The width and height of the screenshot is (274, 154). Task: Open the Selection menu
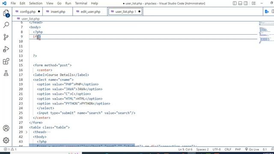tap(36, 3)
